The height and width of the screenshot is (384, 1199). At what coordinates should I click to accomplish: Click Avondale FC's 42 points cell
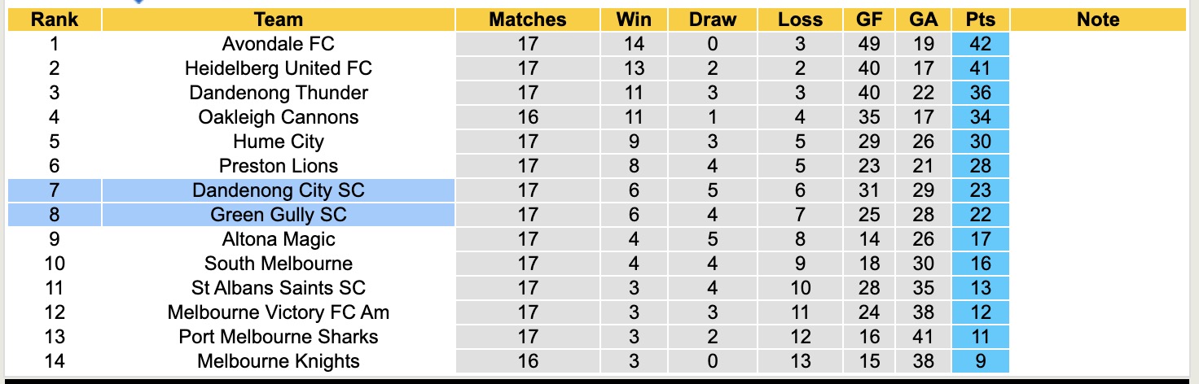click(980, 44)
